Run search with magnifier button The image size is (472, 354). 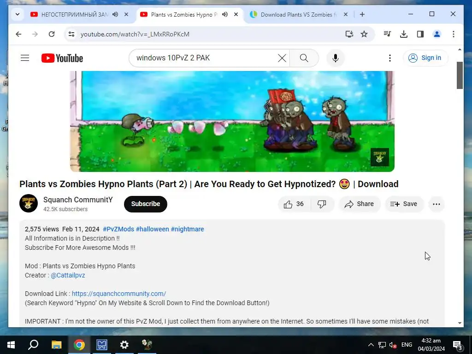tap(304, 58)
